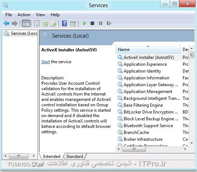Select the BranchCache service
Viewport: 197px width, 172px height.
[x=136, y=133]
